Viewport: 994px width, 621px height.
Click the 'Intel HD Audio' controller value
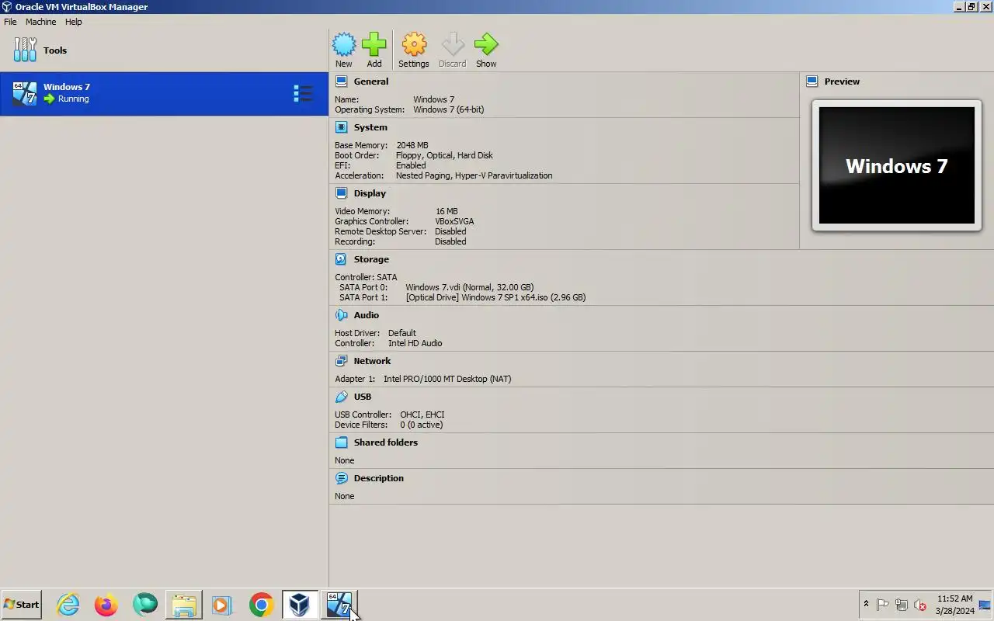tap(415, 343)
